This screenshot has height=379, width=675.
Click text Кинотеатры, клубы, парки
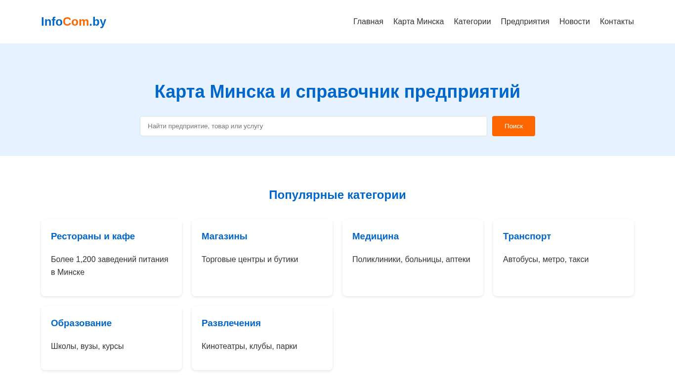(x=250, y=346)
